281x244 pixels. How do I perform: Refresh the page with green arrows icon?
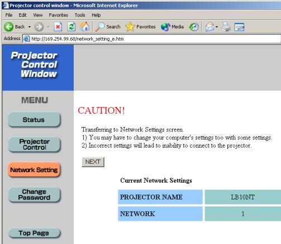pos(72,27)
